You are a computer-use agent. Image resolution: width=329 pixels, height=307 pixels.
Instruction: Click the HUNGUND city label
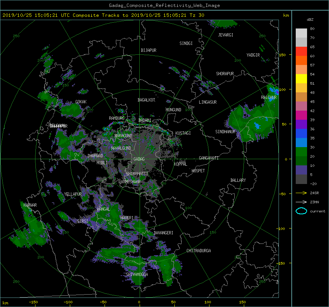click(x=173, y=110)
